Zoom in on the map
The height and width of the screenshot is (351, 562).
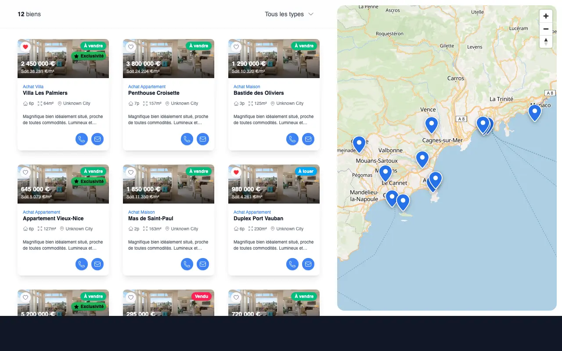tap(546, 16)
